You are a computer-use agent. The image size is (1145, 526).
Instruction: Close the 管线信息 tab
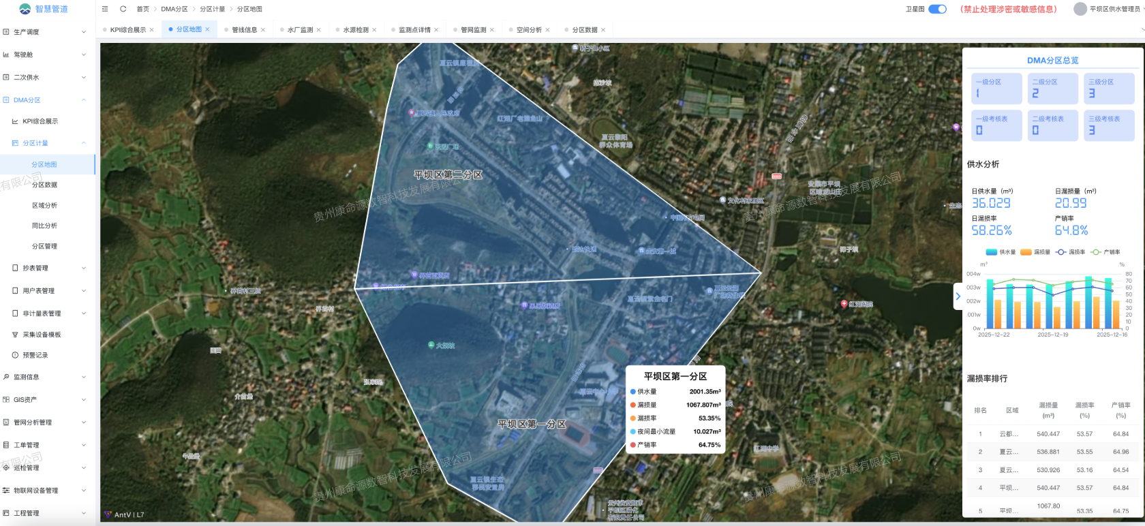coord(263,30)
